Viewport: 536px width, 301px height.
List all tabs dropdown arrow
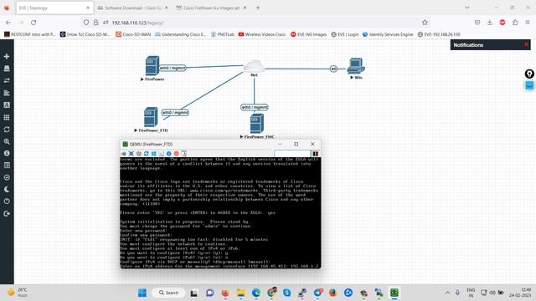coord(467,8)
